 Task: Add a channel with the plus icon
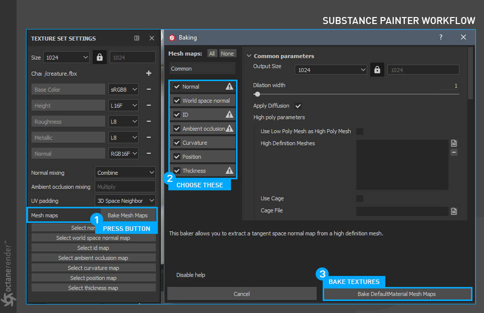tap(149, 73)
